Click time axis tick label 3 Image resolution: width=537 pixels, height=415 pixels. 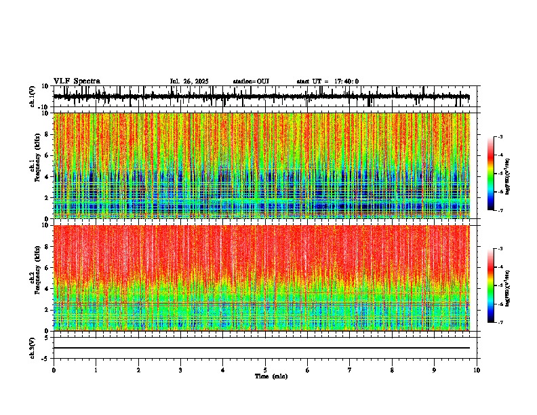point(180,370)
